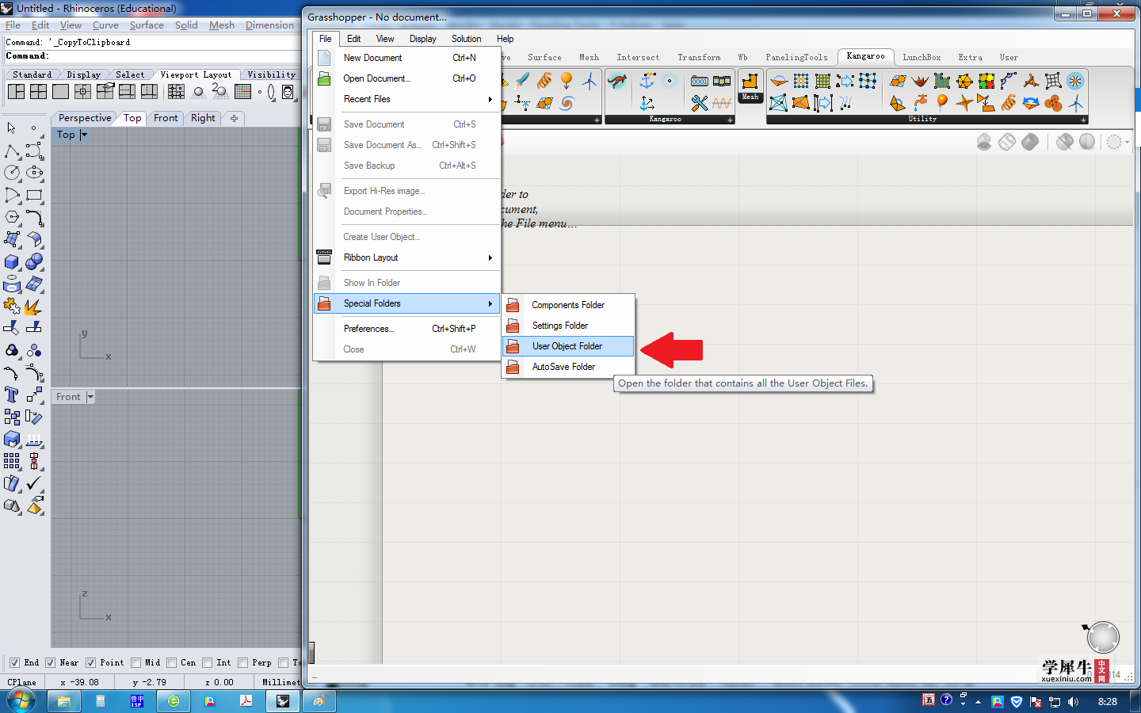Choose AutoSave Folder from submenu

pos(568,367)
